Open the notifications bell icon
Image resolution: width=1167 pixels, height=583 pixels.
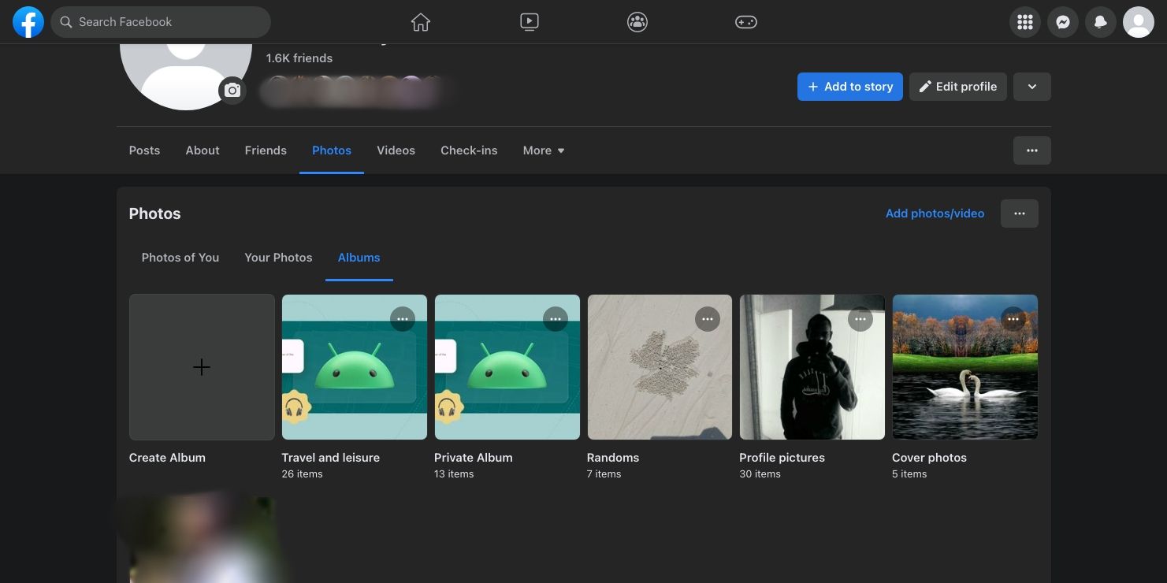click(1101, 22)
